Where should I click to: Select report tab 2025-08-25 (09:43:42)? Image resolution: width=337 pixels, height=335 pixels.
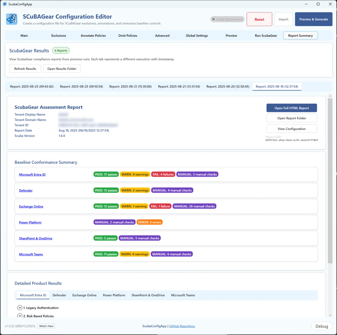[32, 86]
